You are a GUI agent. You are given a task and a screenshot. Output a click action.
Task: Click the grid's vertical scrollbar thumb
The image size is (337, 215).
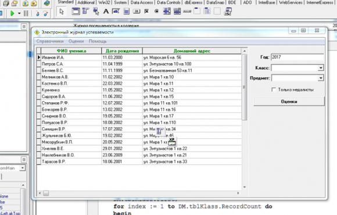(x=244, y=87)
